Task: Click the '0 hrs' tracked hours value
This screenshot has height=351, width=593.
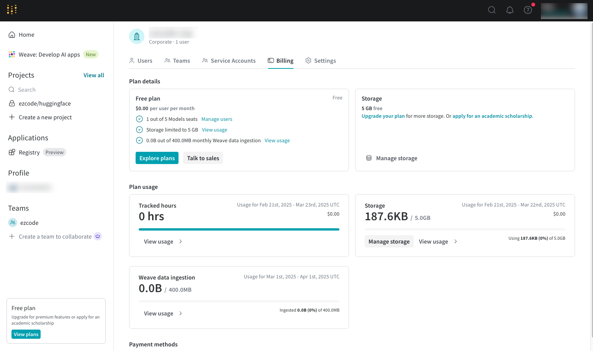Action: click(151, 216)
